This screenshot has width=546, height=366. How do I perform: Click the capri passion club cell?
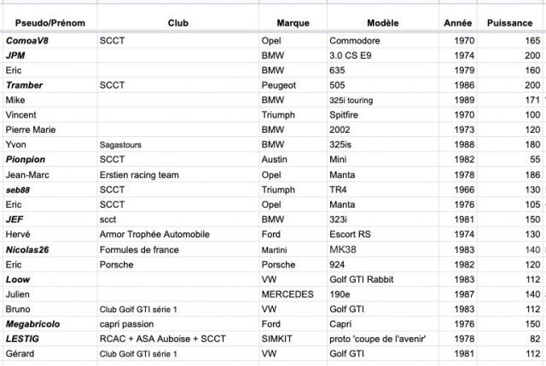[131, 323]
